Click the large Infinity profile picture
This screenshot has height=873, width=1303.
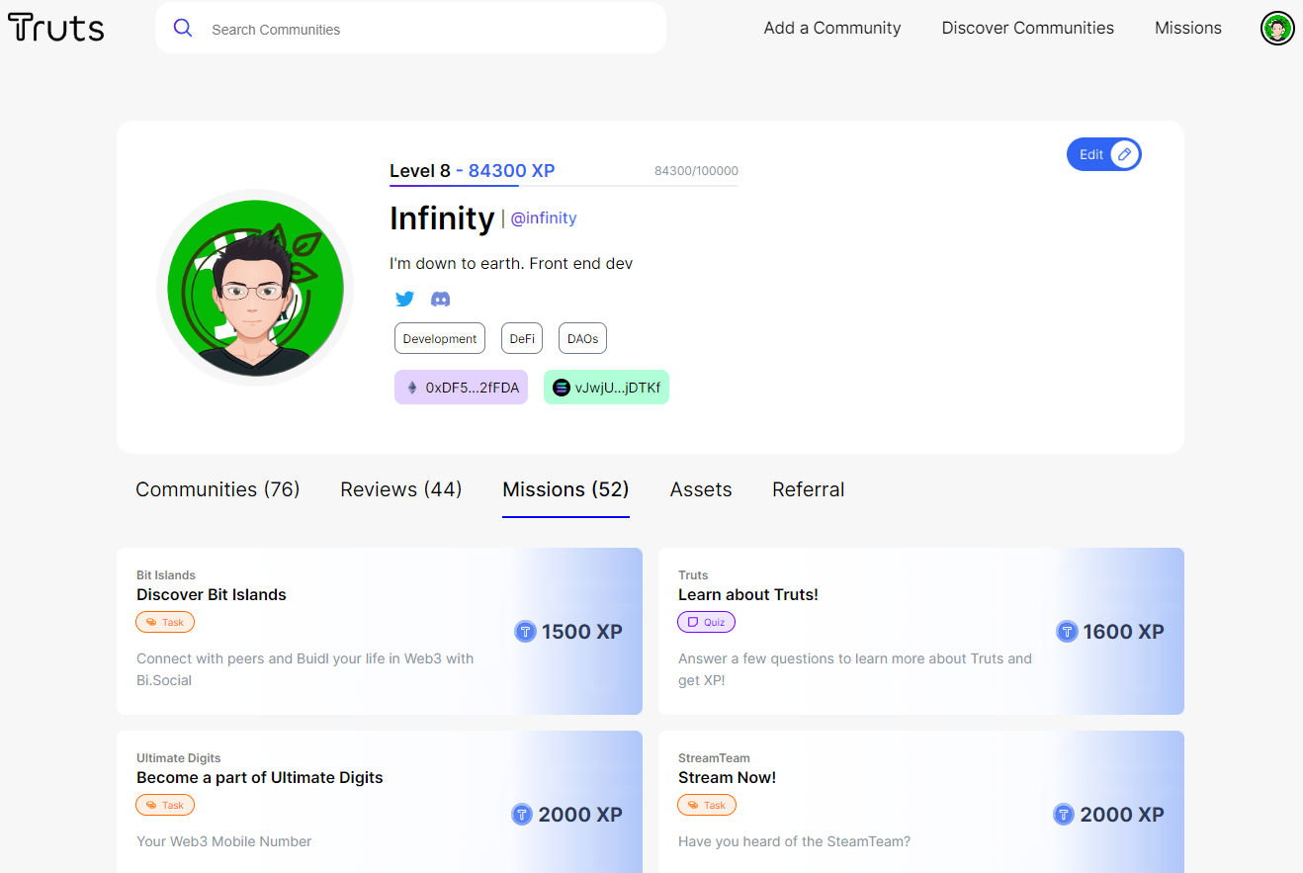pos(255,288)
